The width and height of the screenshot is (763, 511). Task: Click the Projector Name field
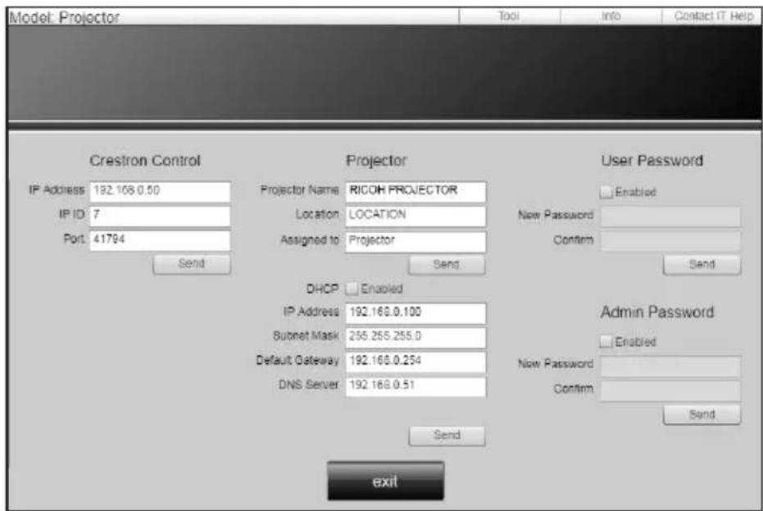click(x=416, y=191)
